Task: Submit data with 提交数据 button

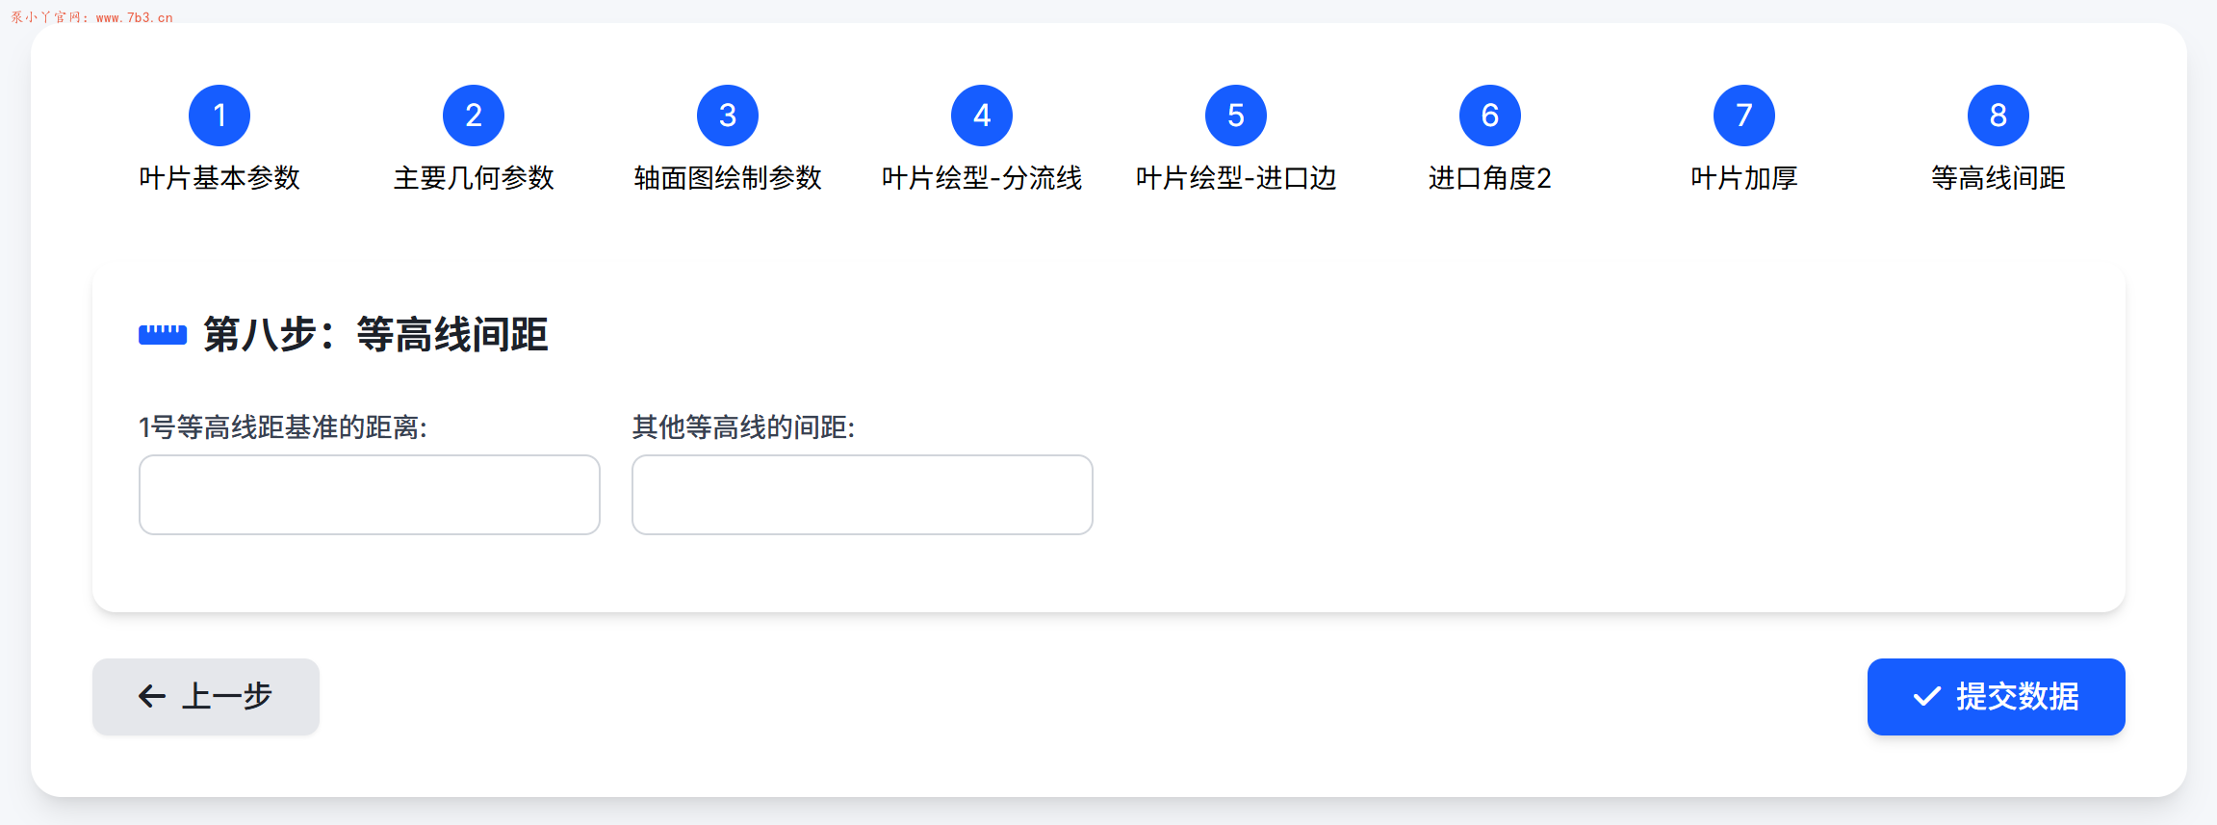Action: (x=1997, y=697)
